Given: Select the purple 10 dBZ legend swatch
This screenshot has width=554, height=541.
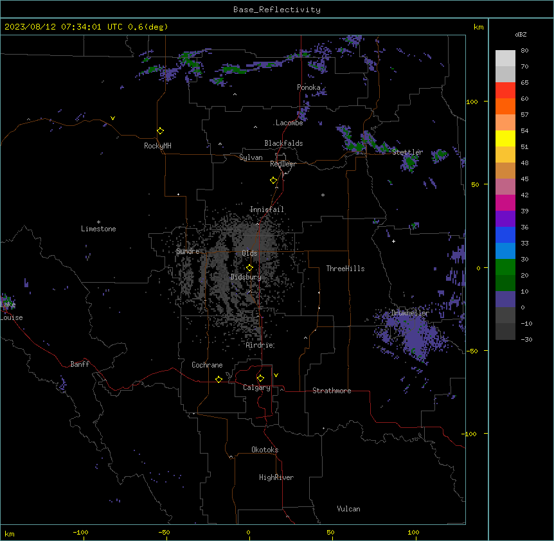Looking at the screenshot, I should 505,299.
